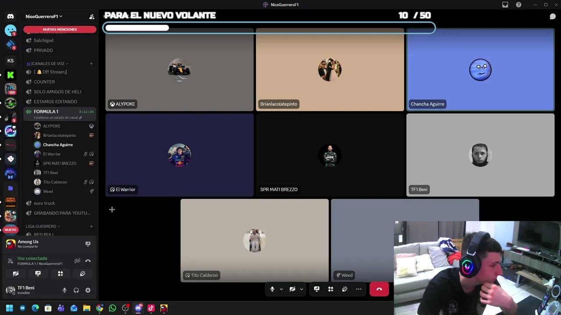
Task: Select El Warrior in voice member list
Action: pyautogui.click(x=64, y=154)
